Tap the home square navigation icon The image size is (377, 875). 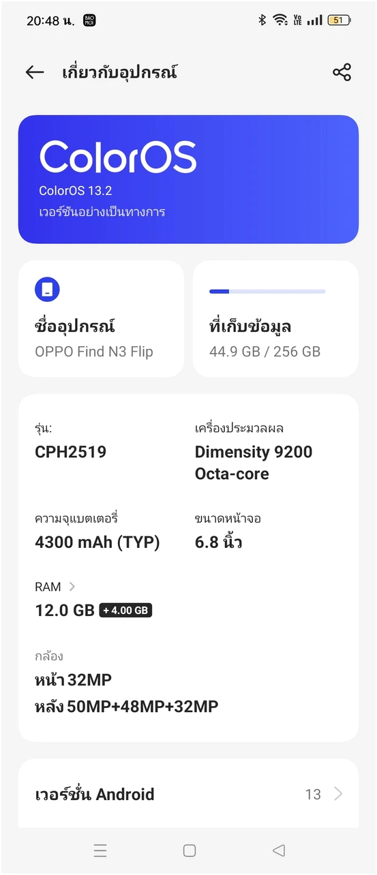tap(190, 850)
